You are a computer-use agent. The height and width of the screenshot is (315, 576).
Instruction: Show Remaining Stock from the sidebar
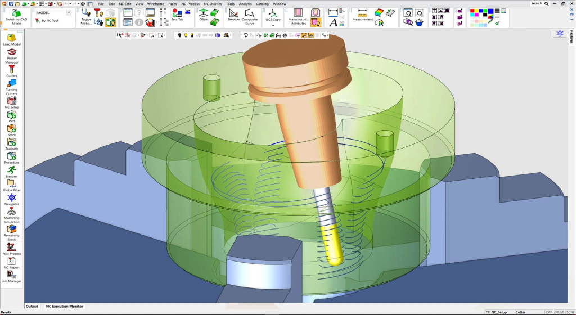11,229
